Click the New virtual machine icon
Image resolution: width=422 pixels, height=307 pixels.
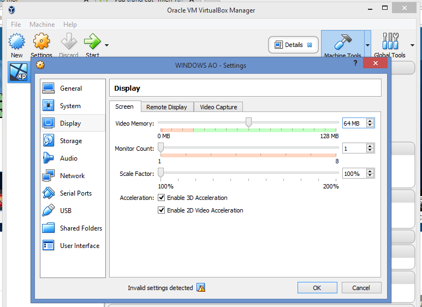pyautogui.click(x=17, y=41)
